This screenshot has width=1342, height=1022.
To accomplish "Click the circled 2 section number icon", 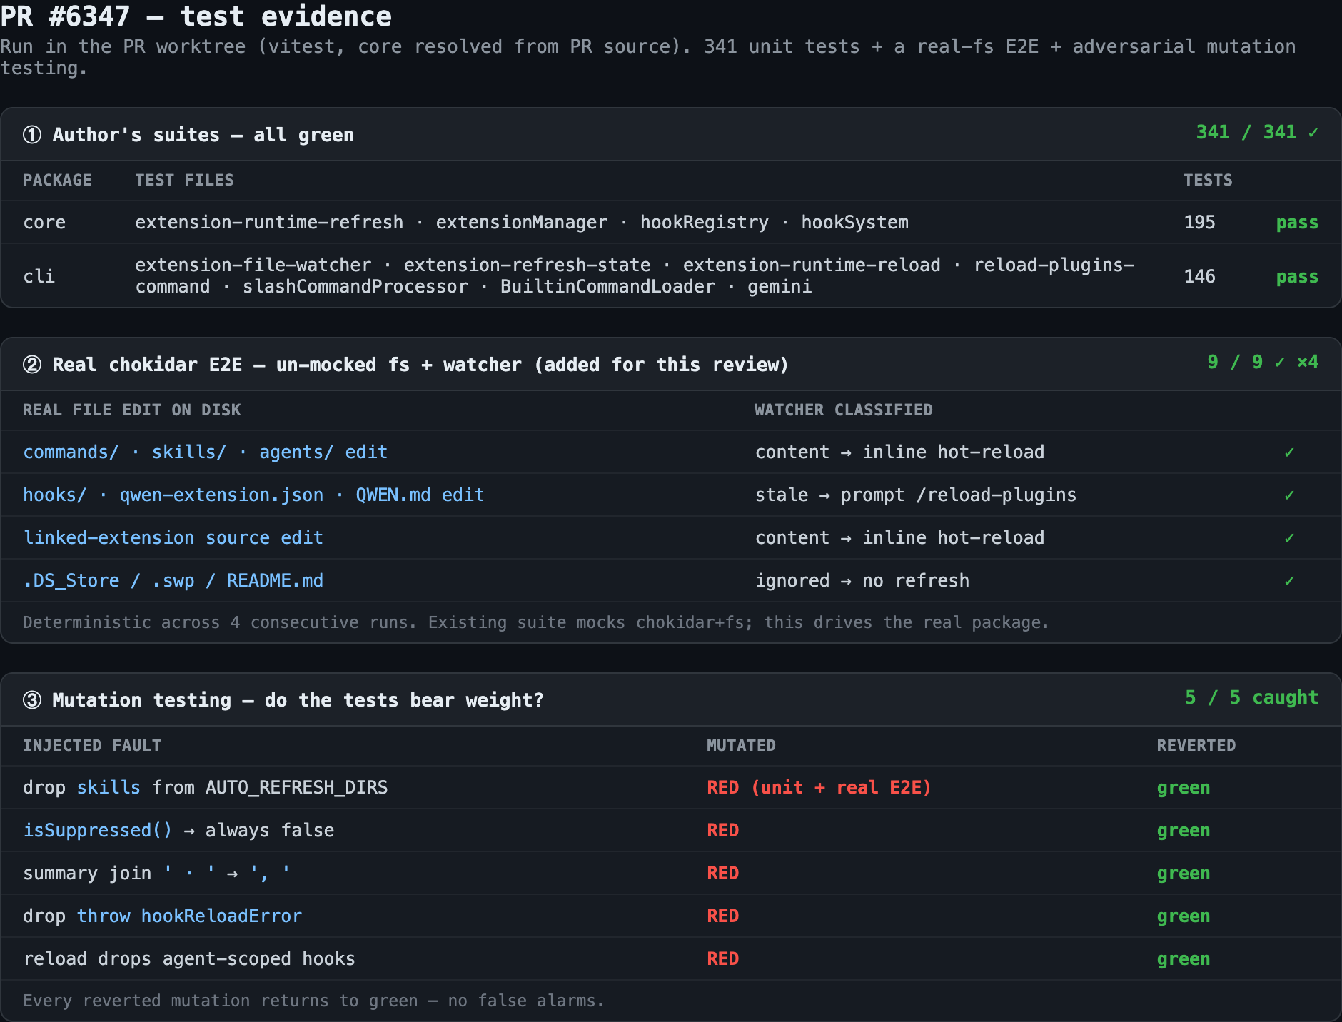I will [x=32, y=364].
